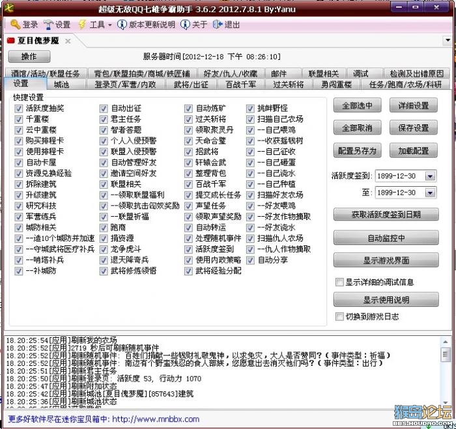Open the 设置 tool icon in toolbar
456x429 pixels.
(x=48, y=25)
